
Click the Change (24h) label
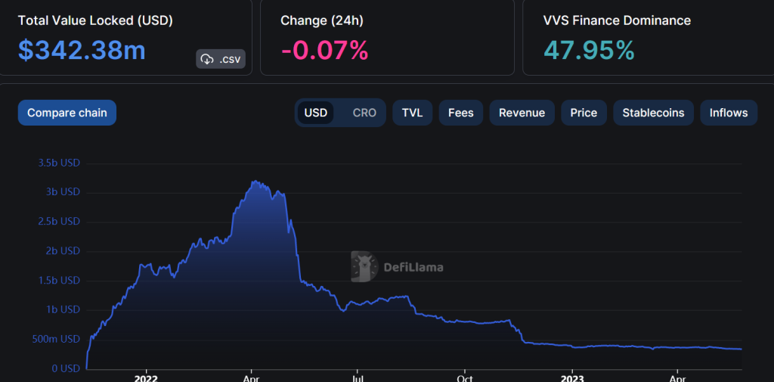(322, 20)
